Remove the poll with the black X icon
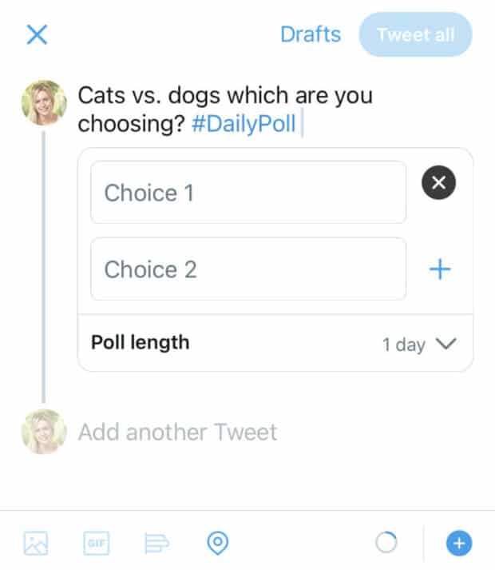495x570 pixels. [x=438, y=183]
